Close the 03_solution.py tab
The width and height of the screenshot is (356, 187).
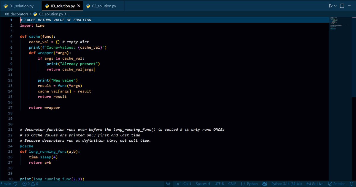[x=79, y=6]
